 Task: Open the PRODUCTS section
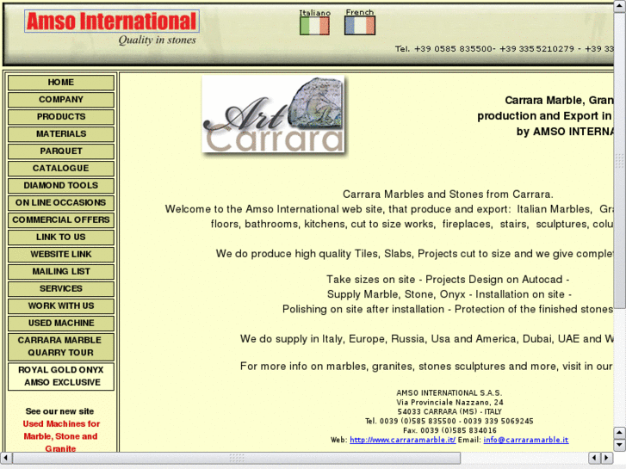click(x=61, y=116)
